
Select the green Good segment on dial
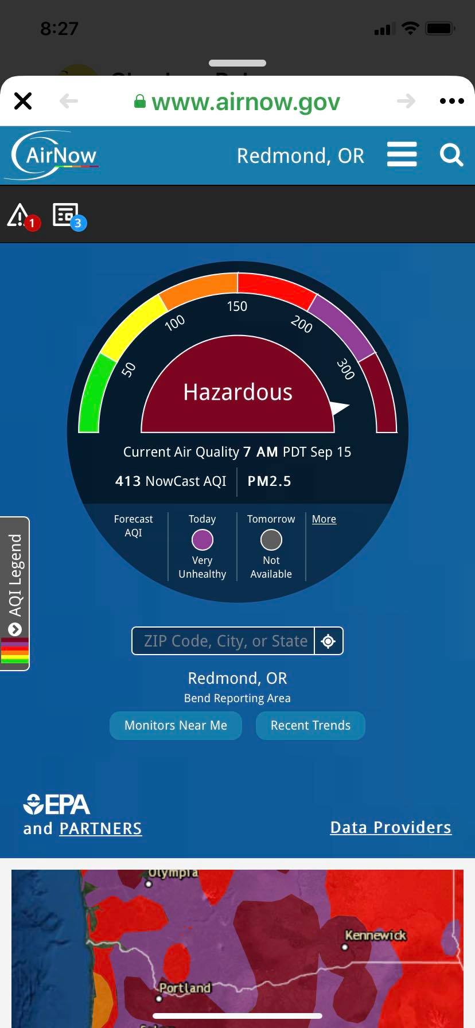pyautogui.click(x=95, y=394)
